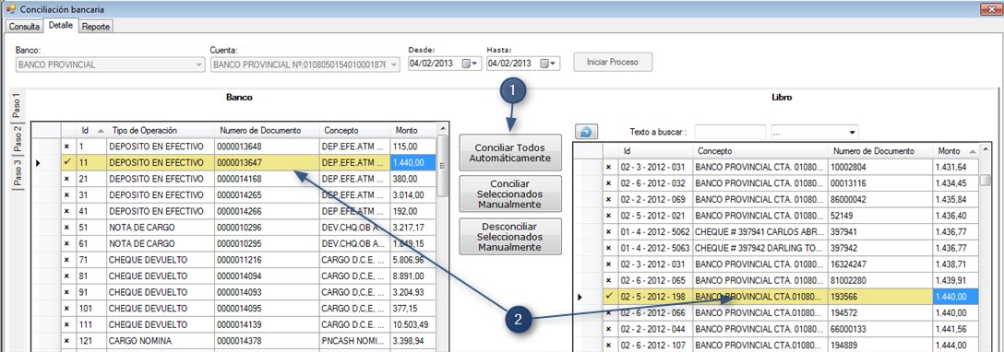The width and height of the screenshot is (1004, 352).
Task: Uncheck the checkmark on bank row Id 11
Action: coord(66,163)
